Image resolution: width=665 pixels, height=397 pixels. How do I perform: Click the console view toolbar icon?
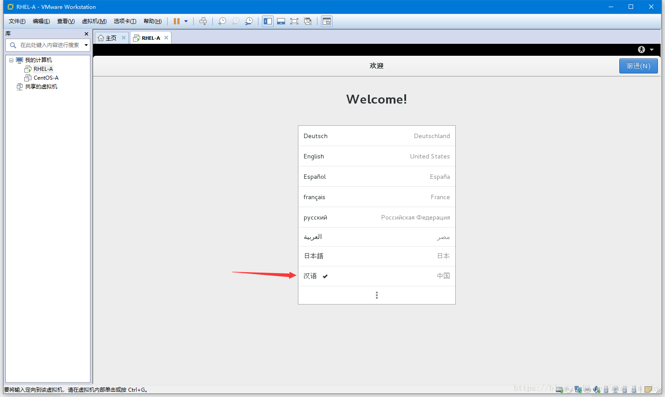pos(327,21)
